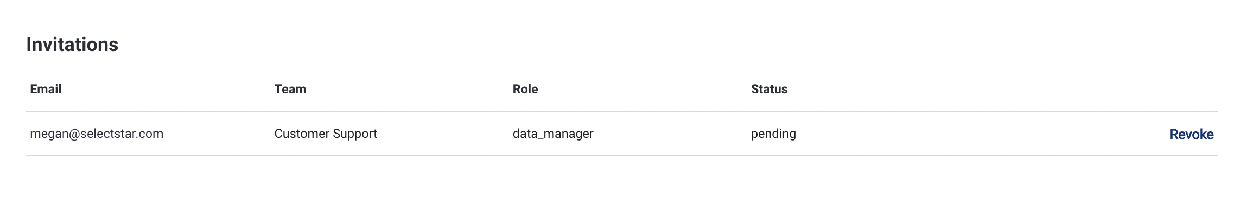Select the pending entry under Status
The width and height of the screenshot is (1247, 203).
(773, 134)
